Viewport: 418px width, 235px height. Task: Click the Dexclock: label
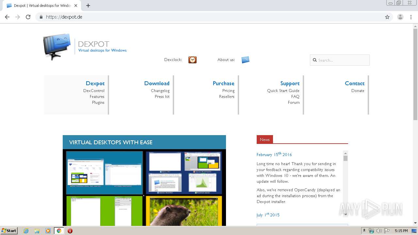point(173,60)
